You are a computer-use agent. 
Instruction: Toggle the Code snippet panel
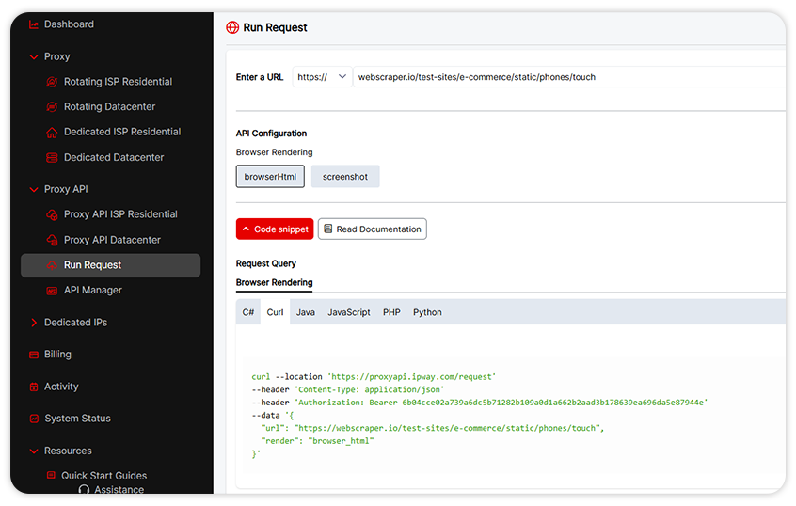click(x=275, y=229)
